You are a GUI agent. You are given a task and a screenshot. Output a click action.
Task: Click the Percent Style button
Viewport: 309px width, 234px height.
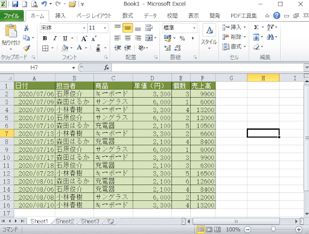pyautogui.click(x=182, y=38)
